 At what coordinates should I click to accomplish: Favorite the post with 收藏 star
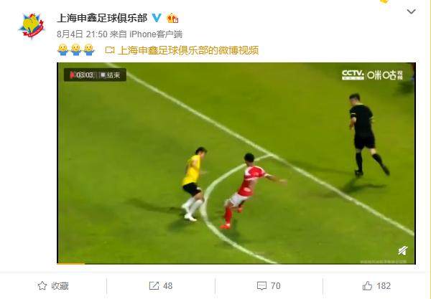[x=53, y=286]
